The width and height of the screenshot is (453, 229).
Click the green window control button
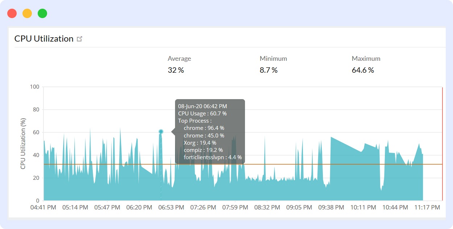tap(42, 13)
